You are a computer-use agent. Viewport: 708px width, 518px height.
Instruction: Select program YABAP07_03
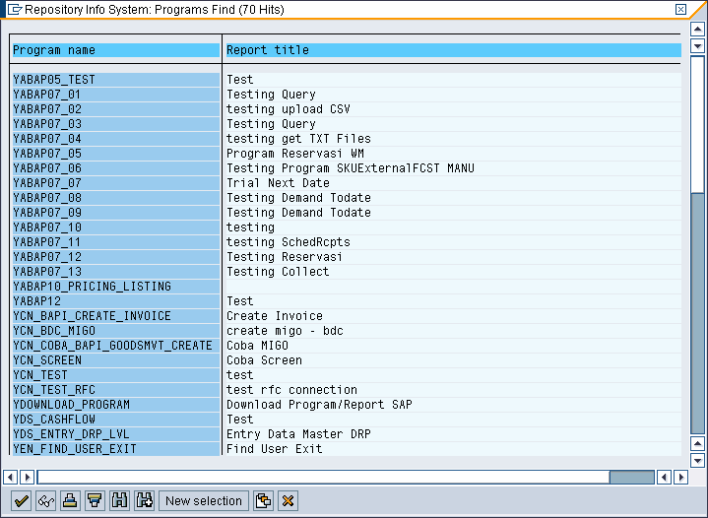[x=116, y=124]
